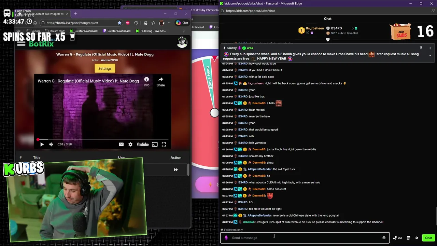Open Twitch Creator Dashboard bookmark
The image size is (437, 246).
[116, 31]
